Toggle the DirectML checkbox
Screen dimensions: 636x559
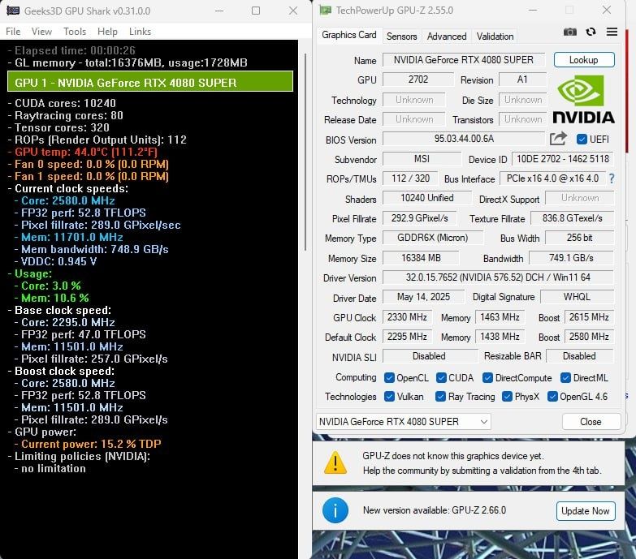coord(565,378)
